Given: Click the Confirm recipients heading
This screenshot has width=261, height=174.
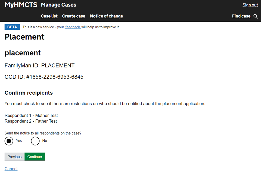Looking at the screenshot, I should [x=29, y=93].
